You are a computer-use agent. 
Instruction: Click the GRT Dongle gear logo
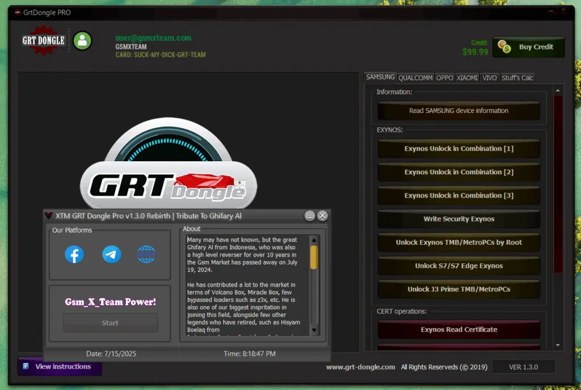coord(43,41)
